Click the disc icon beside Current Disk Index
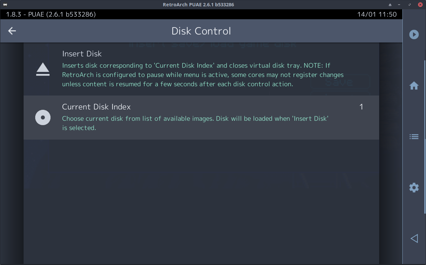426x265 pixels. click(x=43, y=117)
